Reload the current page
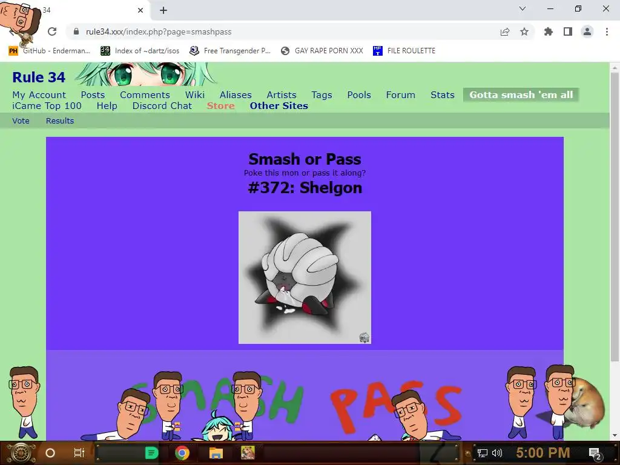The width and height of the screenshot is (620, 465). pyautogui.click(x=52, y=31)
